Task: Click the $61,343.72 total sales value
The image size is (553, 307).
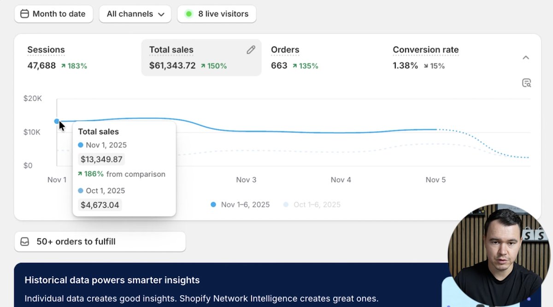Action: [172, 66]
